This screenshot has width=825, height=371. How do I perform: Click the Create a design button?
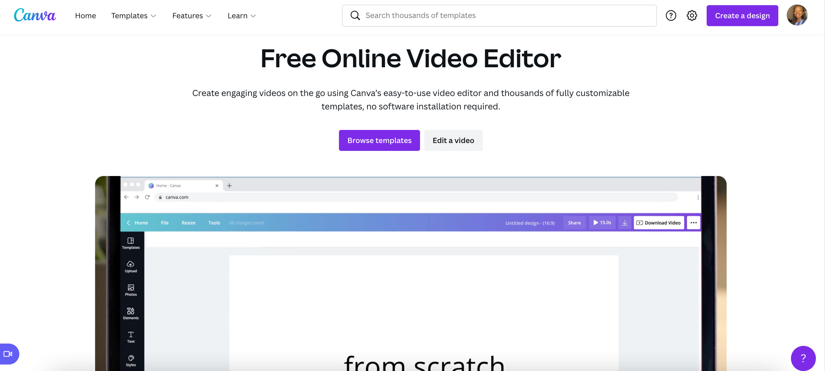(x=742, y=16)
